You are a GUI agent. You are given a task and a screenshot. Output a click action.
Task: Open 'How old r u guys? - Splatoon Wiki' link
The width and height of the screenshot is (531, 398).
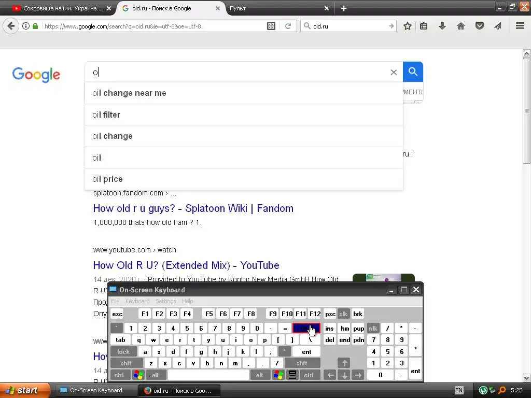tap(193, 208)
